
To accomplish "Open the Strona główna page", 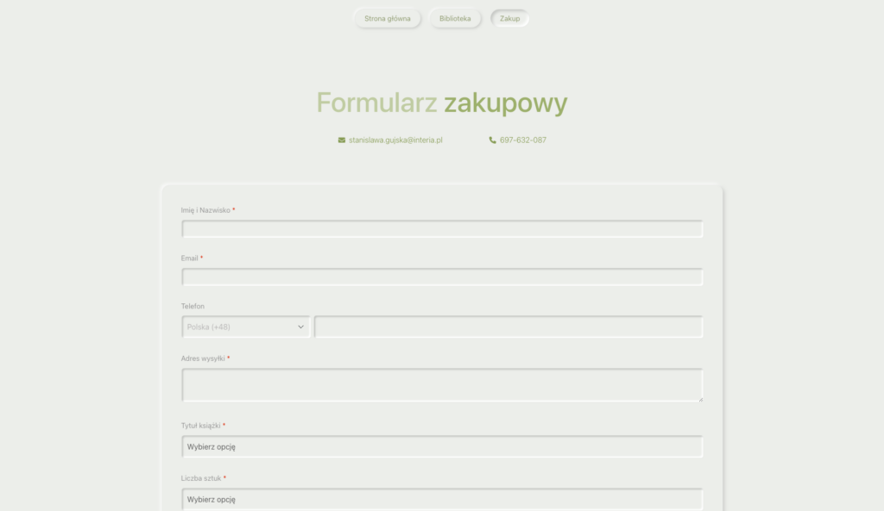I will coord(388,18).
